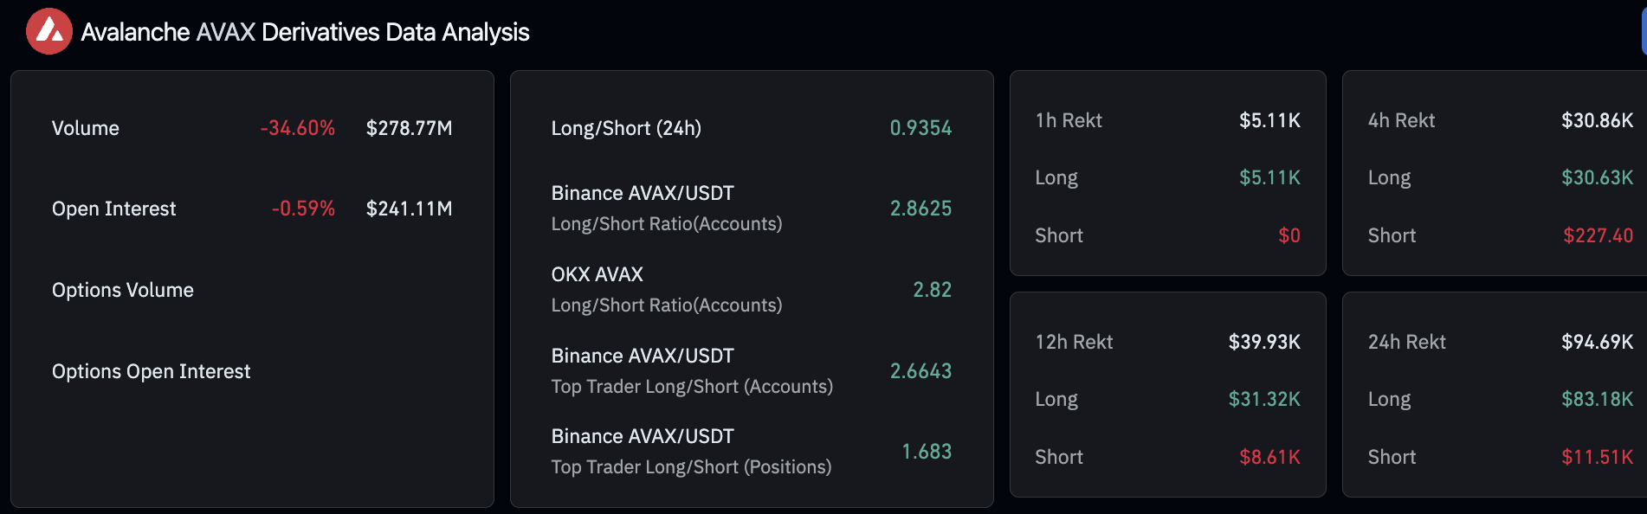Viewport: 1647px width, 514px height.
Task: Open the OKX AVAX Long/Short Ratio row
Action: click(x=752, y=290)
